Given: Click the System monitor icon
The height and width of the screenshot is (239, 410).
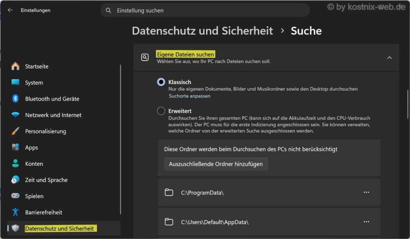Looking at the screenshot, I should 16,82.
